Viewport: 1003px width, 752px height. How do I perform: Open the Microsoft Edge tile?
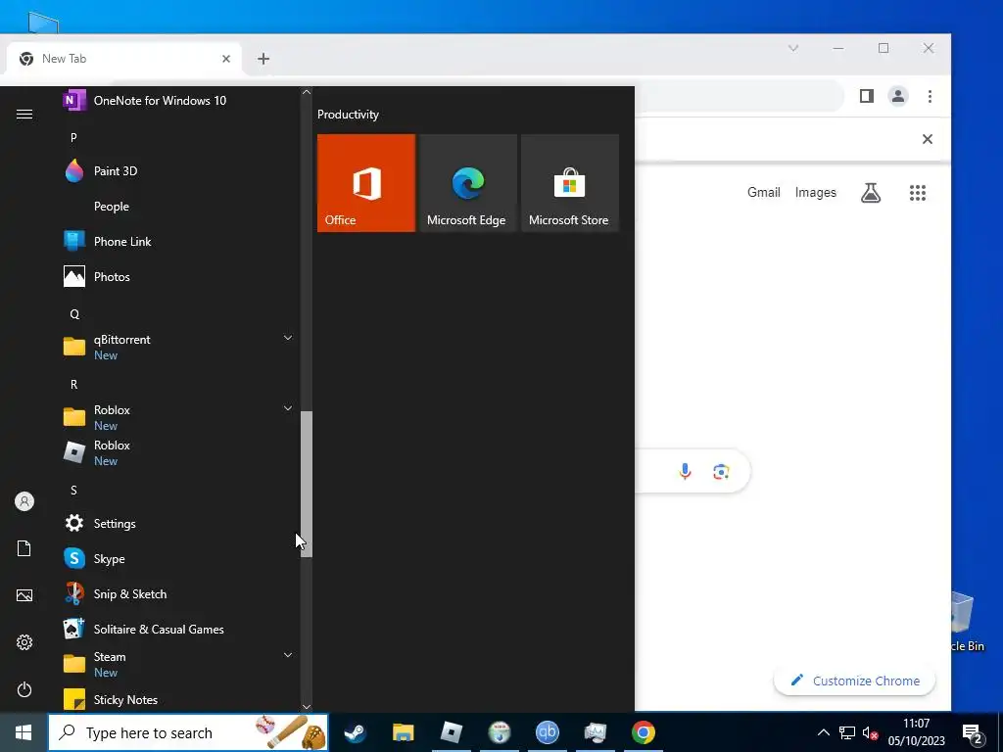tap(468, 183)
